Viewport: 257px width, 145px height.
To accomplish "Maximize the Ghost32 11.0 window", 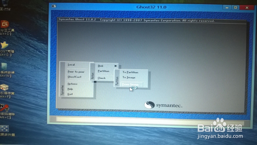I will [235, 7].
